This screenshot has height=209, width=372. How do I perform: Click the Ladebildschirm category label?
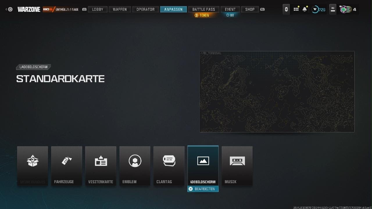33,67
